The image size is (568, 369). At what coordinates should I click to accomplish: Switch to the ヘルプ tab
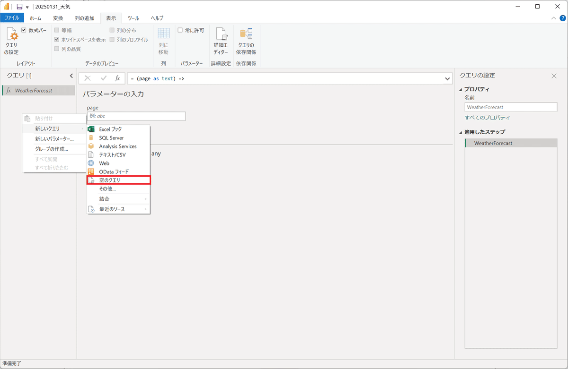coord(157,18)
